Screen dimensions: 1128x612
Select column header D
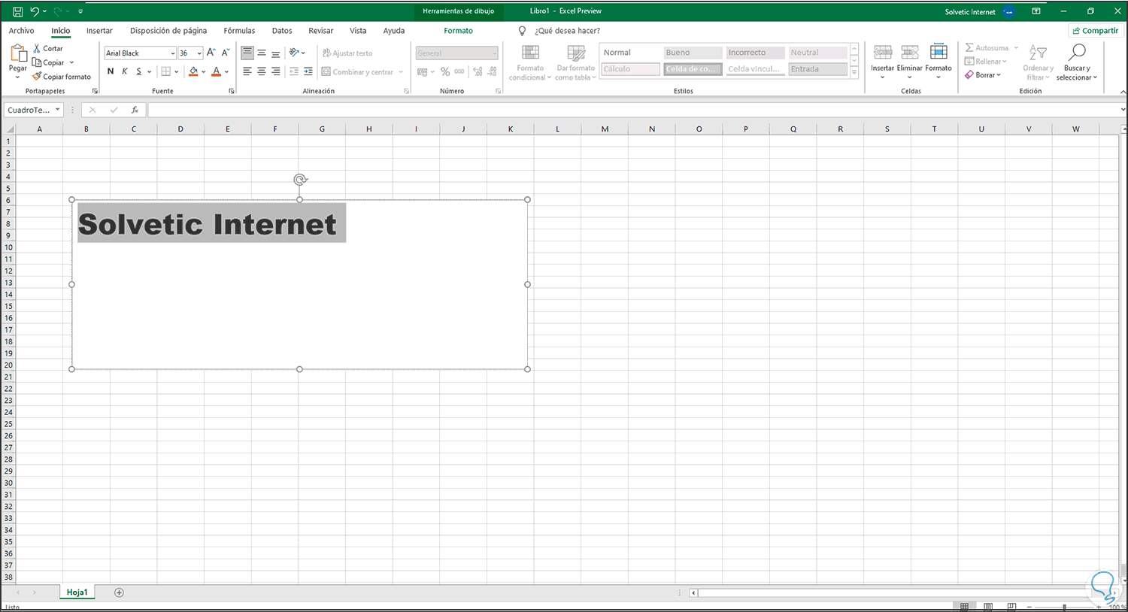[x=180, y=129]
